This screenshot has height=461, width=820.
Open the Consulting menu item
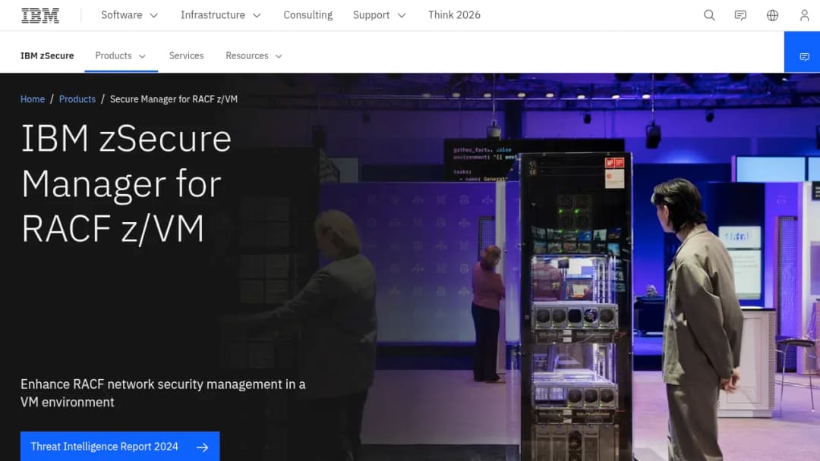point(308,15)
